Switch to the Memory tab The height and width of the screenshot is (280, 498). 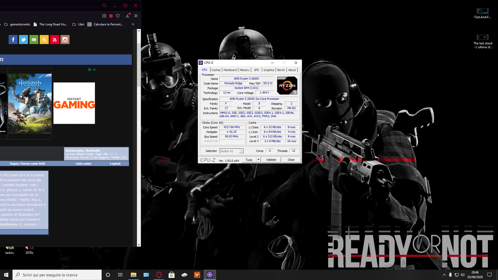coord(244,70)
